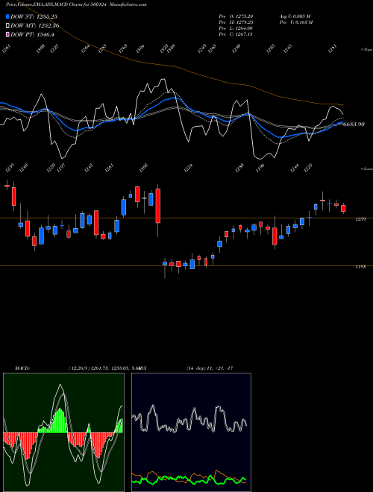Click the 1203 top price label
Screen dimensions: 373x492
[271, 48]
